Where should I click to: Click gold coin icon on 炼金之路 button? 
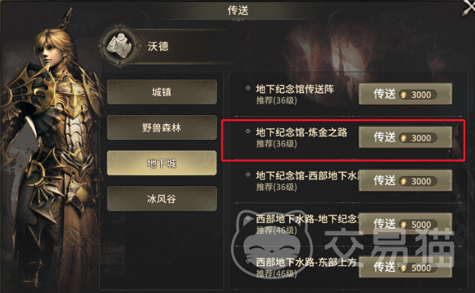[x=403, y=139]
